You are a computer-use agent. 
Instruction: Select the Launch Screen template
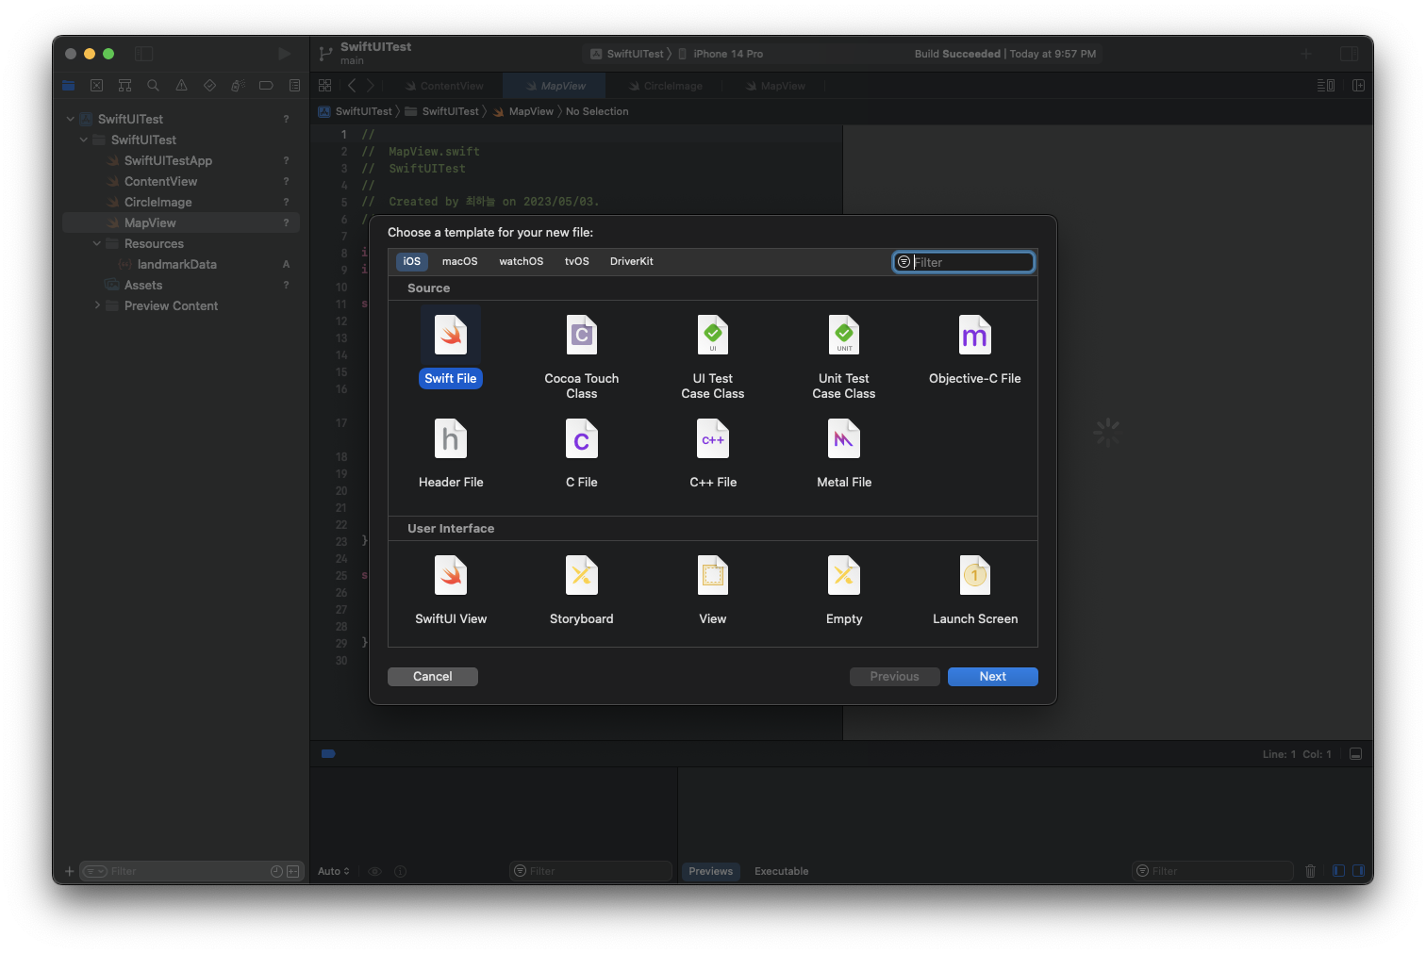(x=975, y=589)
